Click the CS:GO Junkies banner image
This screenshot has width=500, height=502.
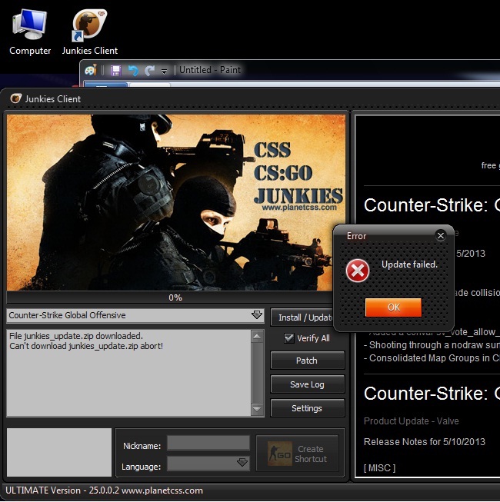click(176, 202)
